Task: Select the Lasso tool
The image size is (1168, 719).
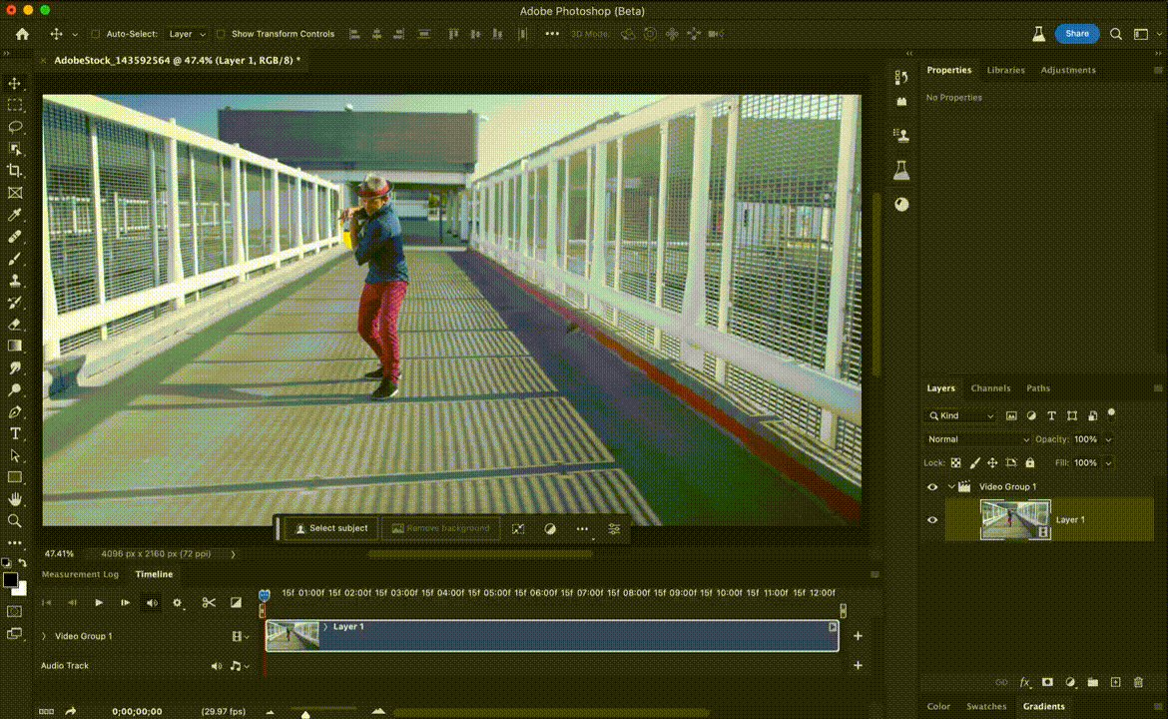Action: click(x=15, y=127)
